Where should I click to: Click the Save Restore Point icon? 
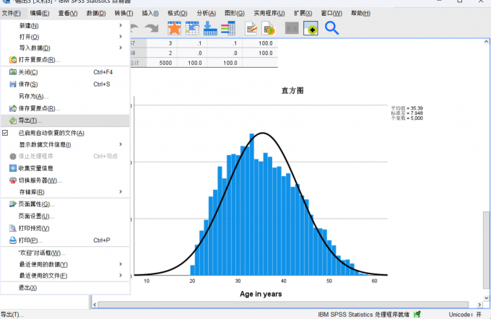coord(13,108)
